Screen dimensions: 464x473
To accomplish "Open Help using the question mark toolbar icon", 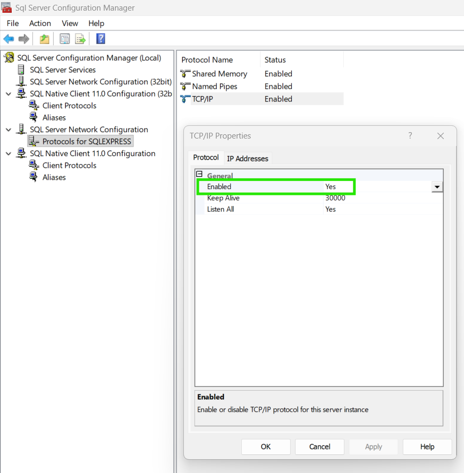I will click(x=100, y=38).
